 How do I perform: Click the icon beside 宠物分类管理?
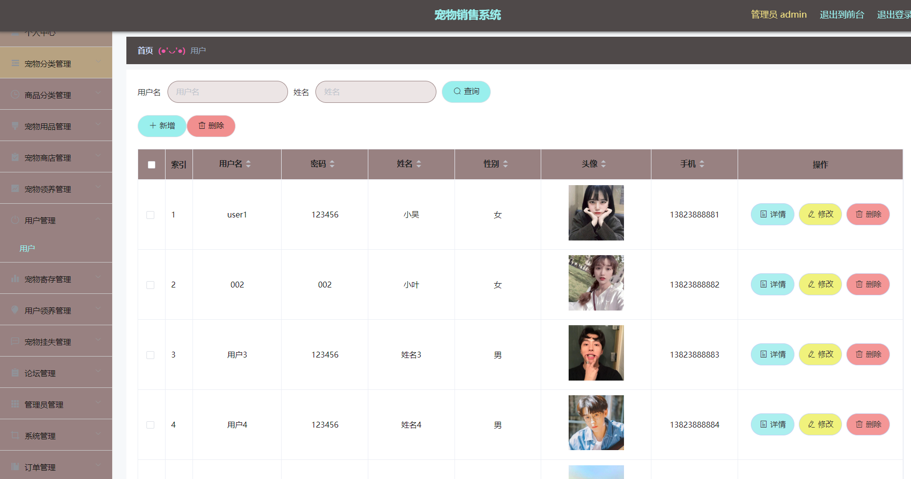(15, 63)
